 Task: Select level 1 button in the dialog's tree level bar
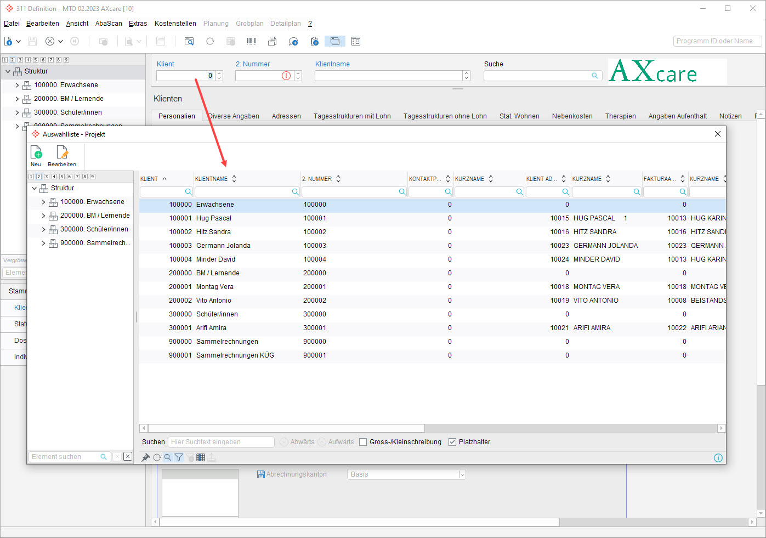31,177
